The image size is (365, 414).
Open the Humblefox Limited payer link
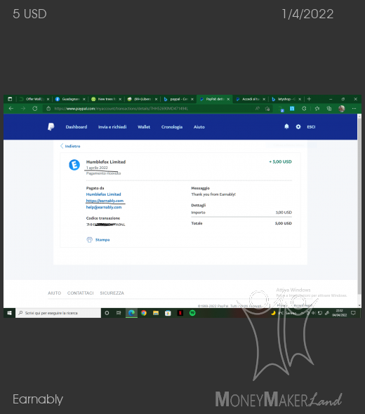point(103,194)
